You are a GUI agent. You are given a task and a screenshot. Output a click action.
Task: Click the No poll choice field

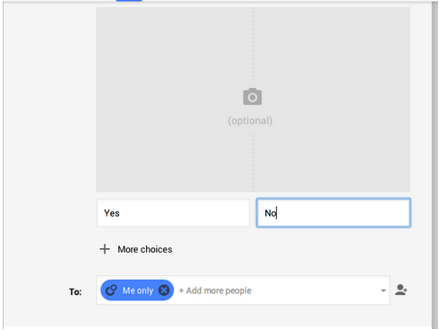(334, 213)
